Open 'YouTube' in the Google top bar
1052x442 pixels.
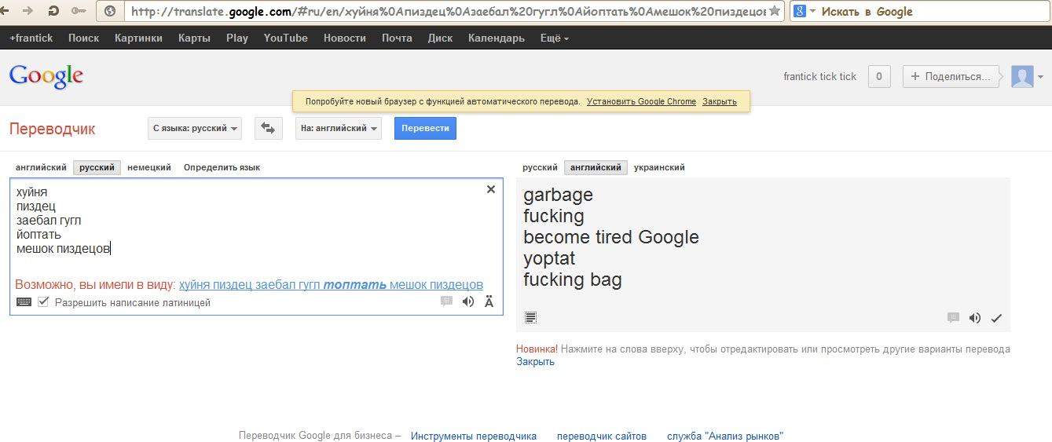[286, 38]
